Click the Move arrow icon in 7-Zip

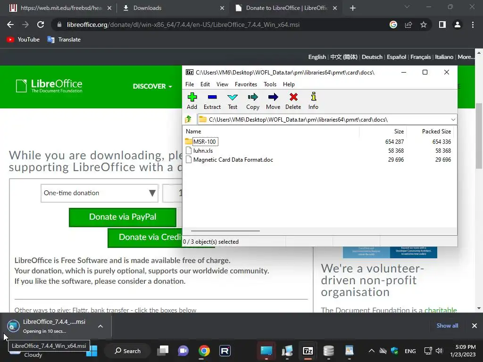(273, 101)
